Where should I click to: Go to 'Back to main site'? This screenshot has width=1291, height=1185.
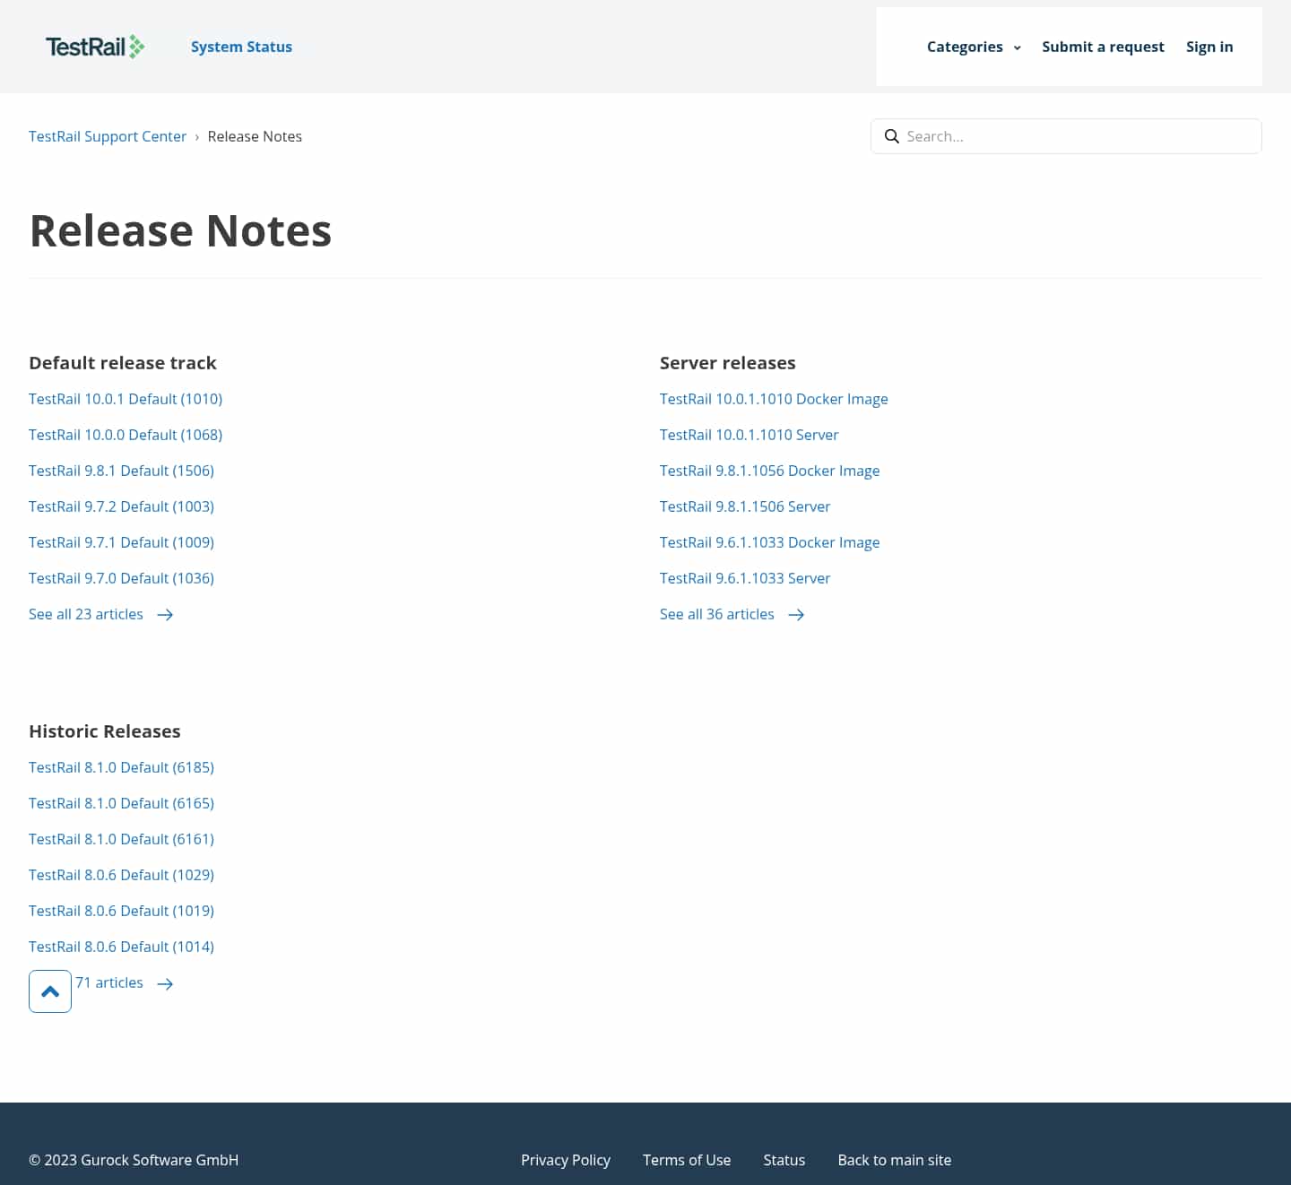[x=894, y=1160]
